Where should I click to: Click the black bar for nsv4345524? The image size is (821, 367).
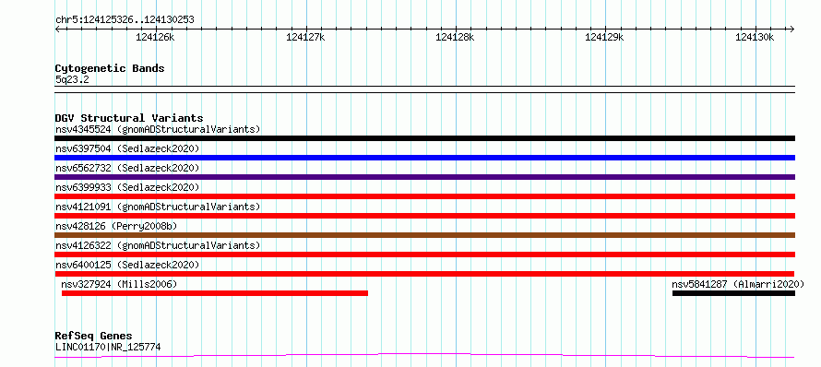point(424,138)
